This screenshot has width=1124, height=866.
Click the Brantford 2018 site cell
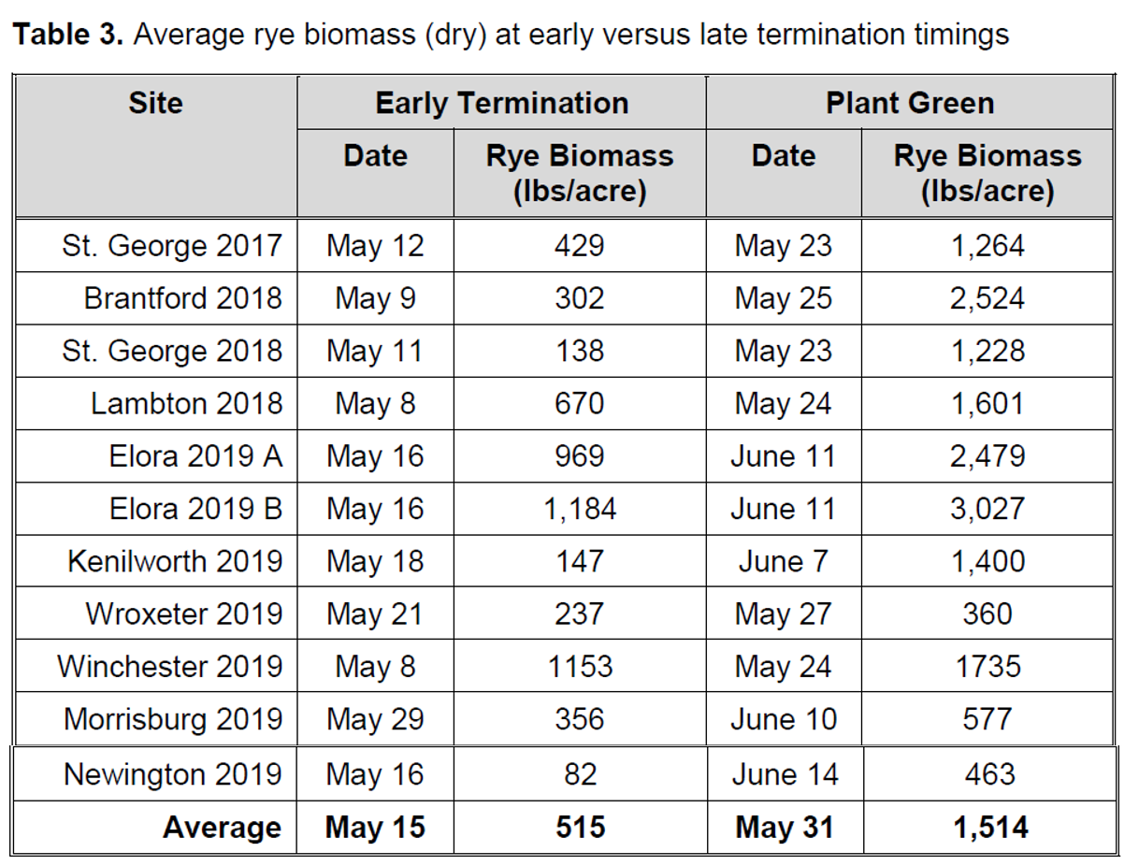click(182, 298)
